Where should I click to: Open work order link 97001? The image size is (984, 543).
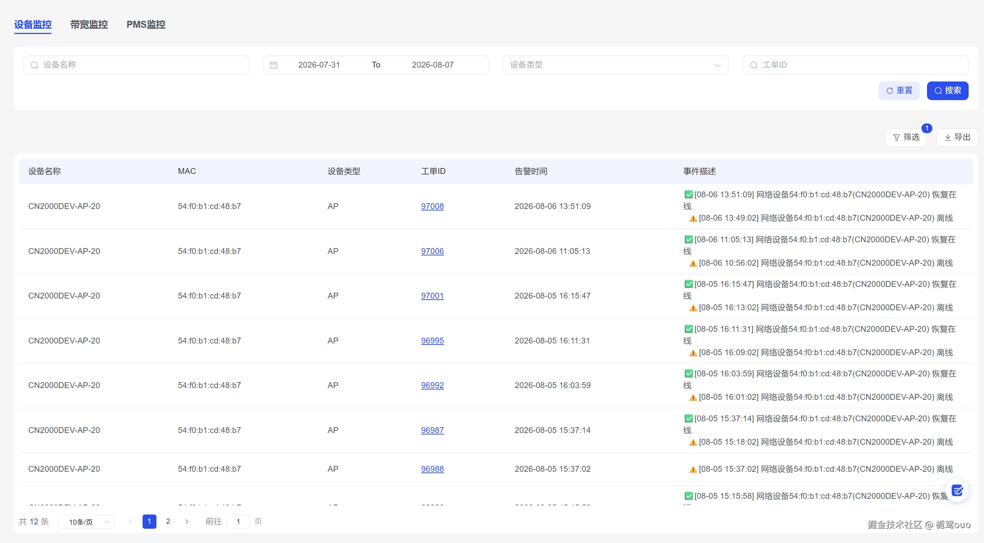(x=432, y=296)
